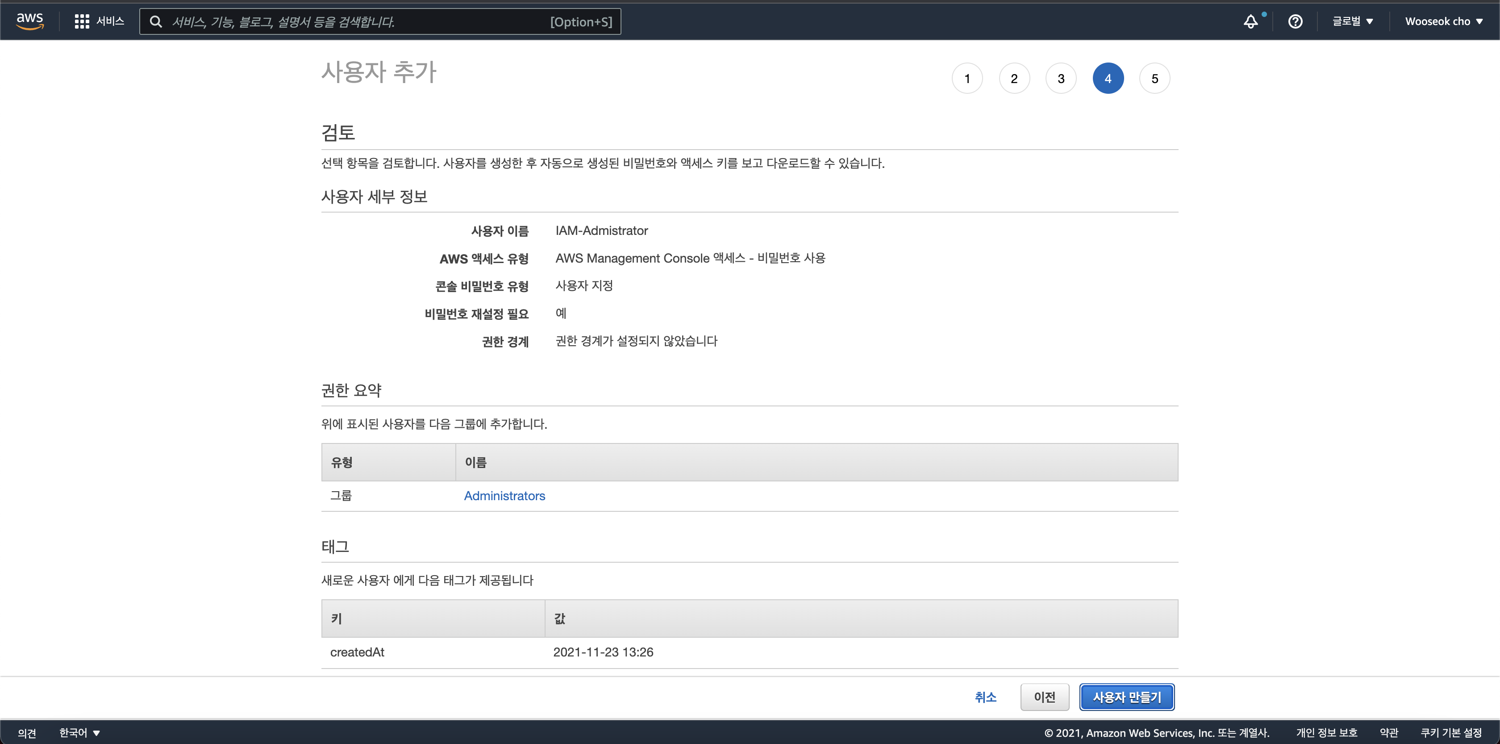Open the Wooseok cho account dropdown
The width and height of the screenshot is (1500, 744).
(1443, 21)
